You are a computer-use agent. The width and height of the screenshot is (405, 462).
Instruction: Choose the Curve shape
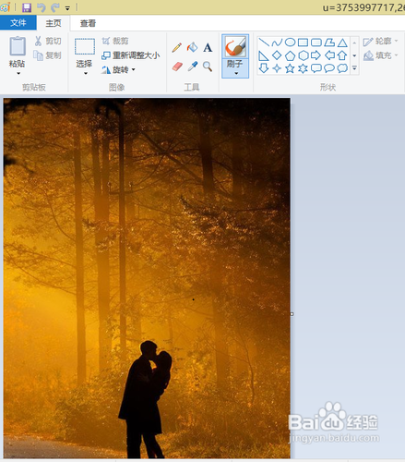point(277,43)
